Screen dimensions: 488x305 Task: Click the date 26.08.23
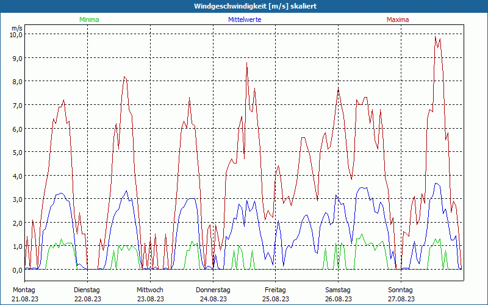tap(339, 299)
